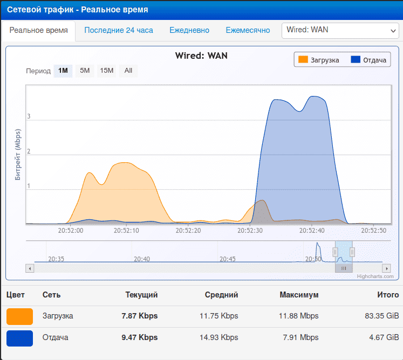Click the orange Загрузка color swatch in table
The height and width of the screenshot is (360, 403).
(19, 316)
